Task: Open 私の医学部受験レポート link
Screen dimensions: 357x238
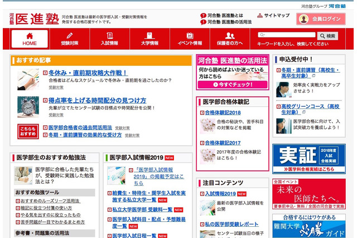Action: click(x=231, y=225)
